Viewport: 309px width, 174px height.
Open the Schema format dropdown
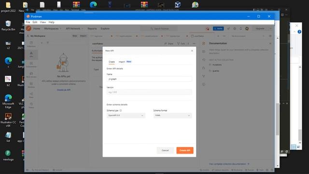[x=172, y=116]
